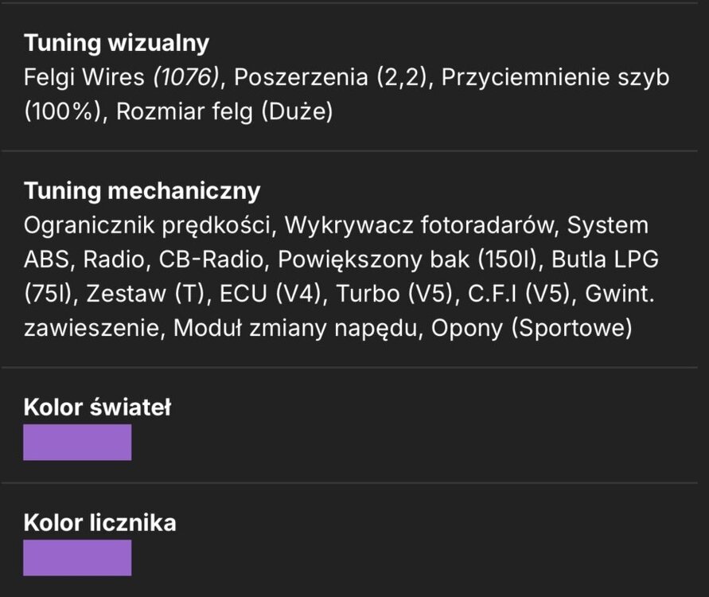Click the Wykrywacz fotoradarów entry
Screen dimensions: 709x597
point(419,226)
